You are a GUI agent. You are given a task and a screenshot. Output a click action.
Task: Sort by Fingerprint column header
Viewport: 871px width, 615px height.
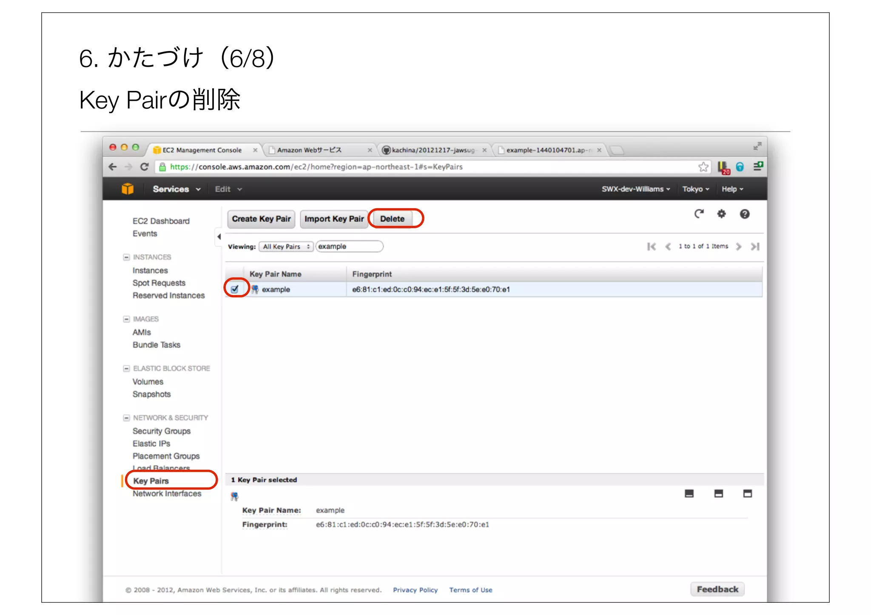click(554, 274)
